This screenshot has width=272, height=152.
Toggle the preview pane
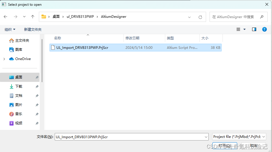click(x=254, y=29)
